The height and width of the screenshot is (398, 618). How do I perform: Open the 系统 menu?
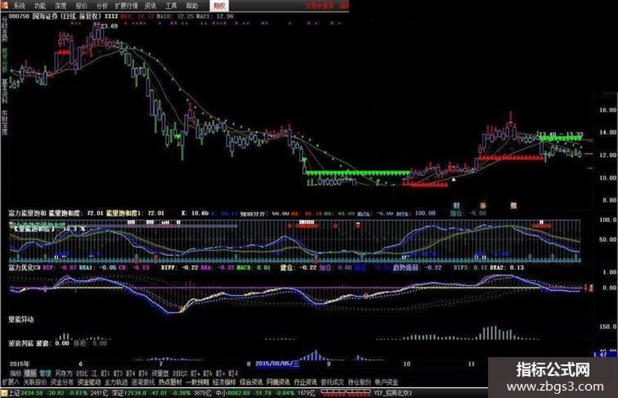(x=19, y=5)
